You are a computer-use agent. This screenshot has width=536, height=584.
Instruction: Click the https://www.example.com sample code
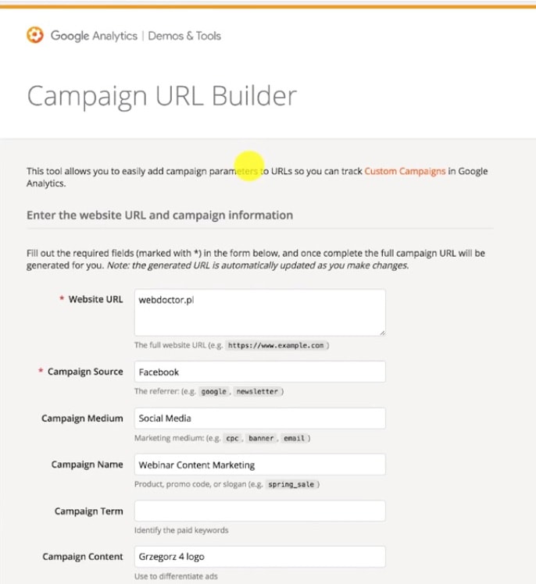coord(275,345)
